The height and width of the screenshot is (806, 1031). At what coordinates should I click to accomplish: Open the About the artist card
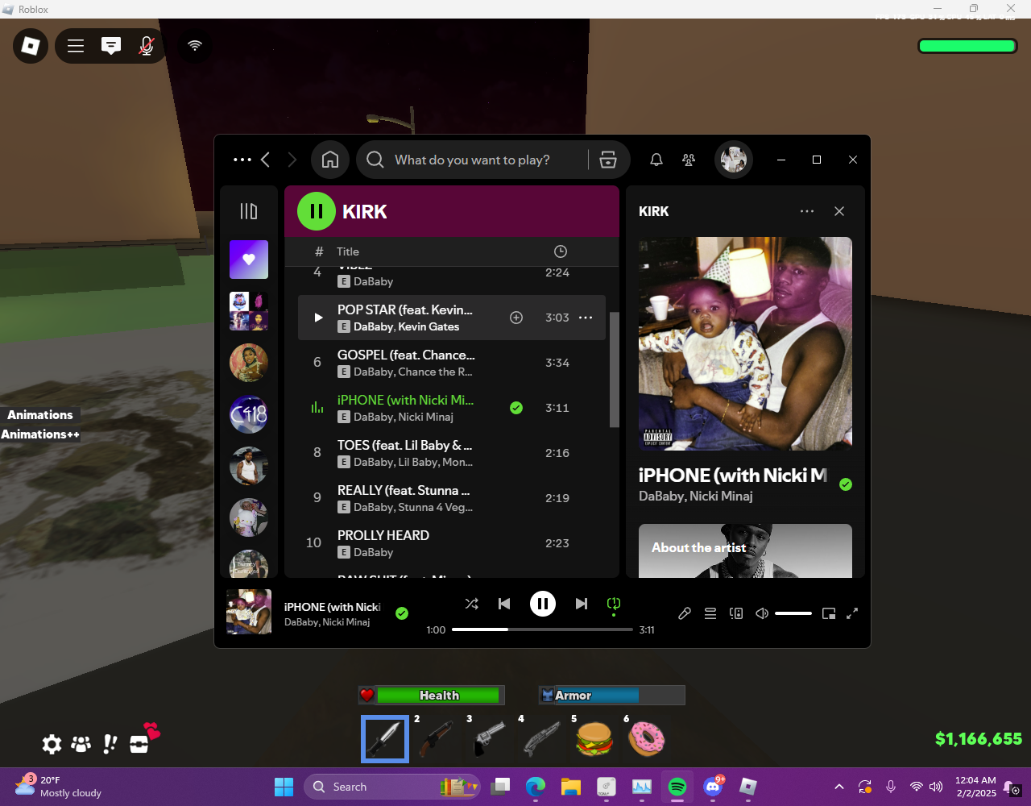point(745,550)
